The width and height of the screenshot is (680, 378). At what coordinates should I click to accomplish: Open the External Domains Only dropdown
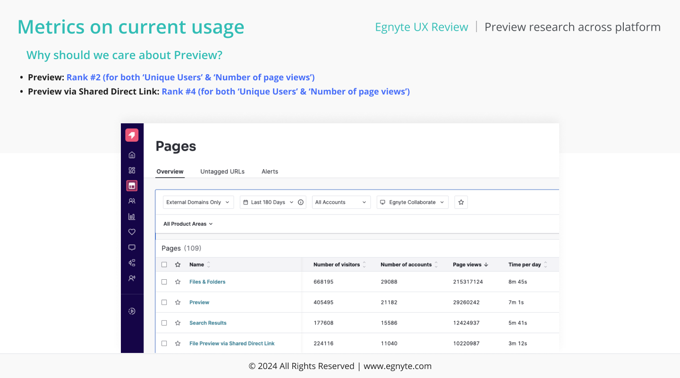click(x=198, y=202)
